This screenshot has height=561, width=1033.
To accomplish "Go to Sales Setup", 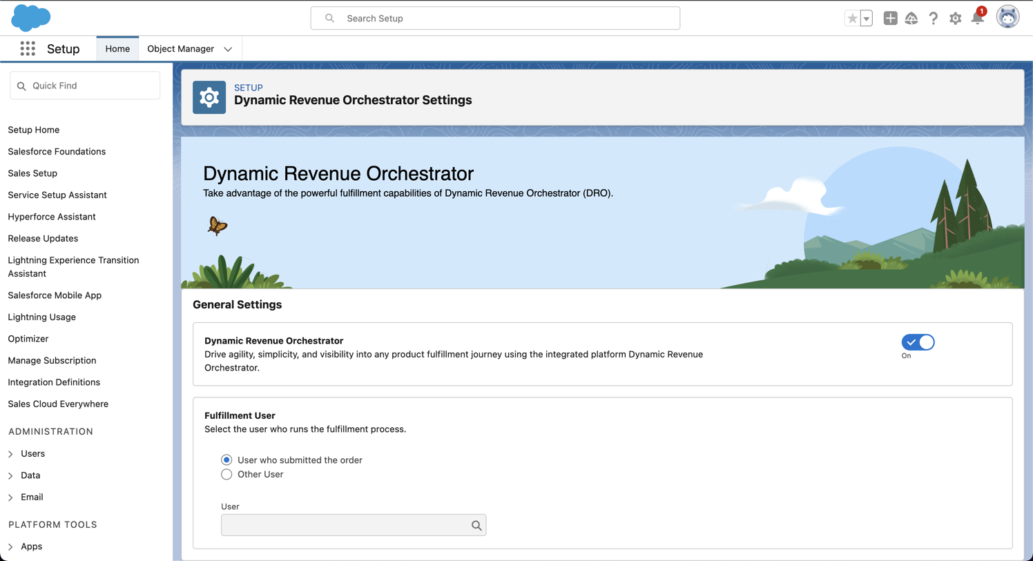I will point(32,173).
